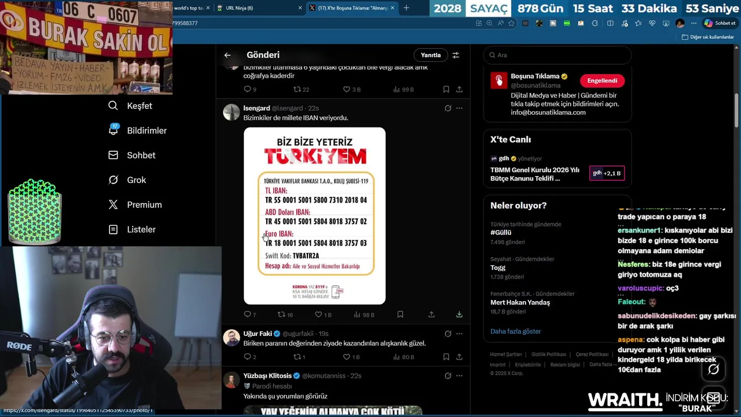The image size is (741, 417).
Task: Click the Engellendi button for Boşuna Tıklama
Action: (x=602, y=81)
